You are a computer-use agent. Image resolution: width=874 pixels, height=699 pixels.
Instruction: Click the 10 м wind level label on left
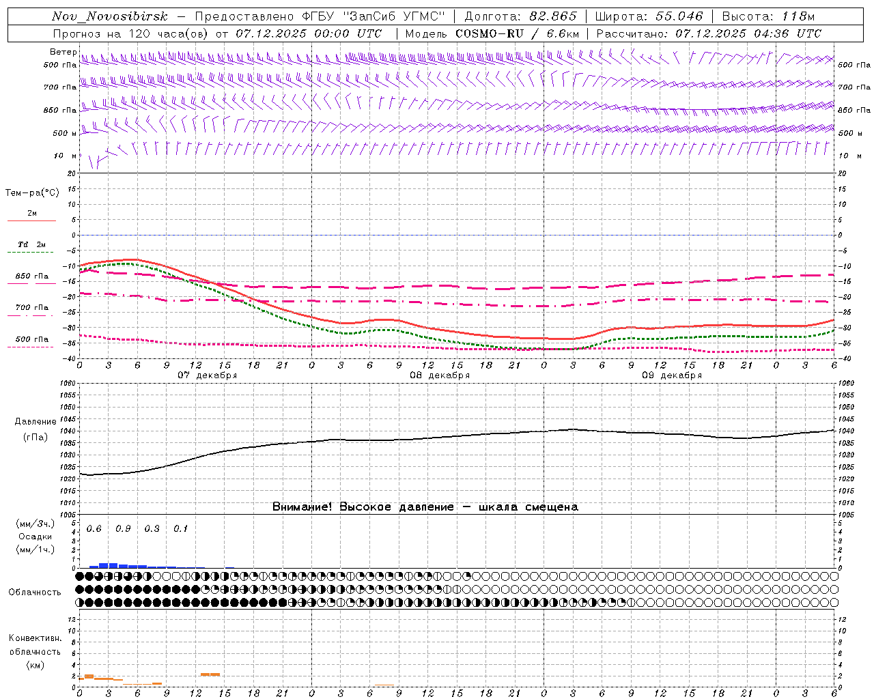click(x=66, y=156)
